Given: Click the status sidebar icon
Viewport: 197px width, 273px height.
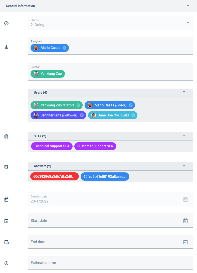Looking at the screenshot, I should (x=6, y=23).
